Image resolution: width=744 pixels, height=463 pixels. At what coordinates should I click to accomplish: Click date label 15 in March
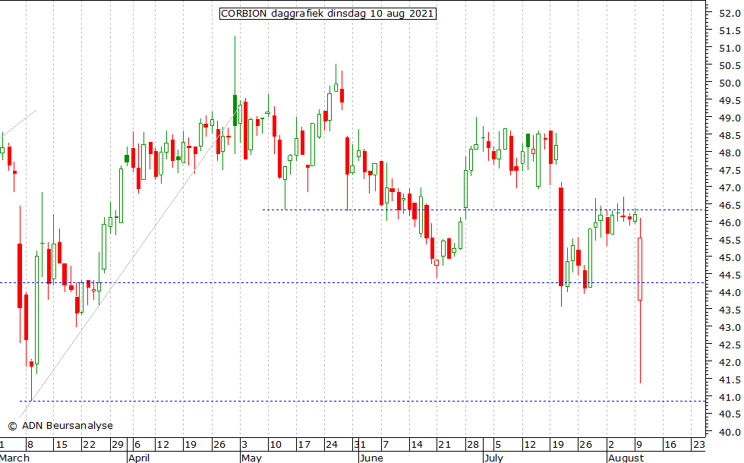61,445
